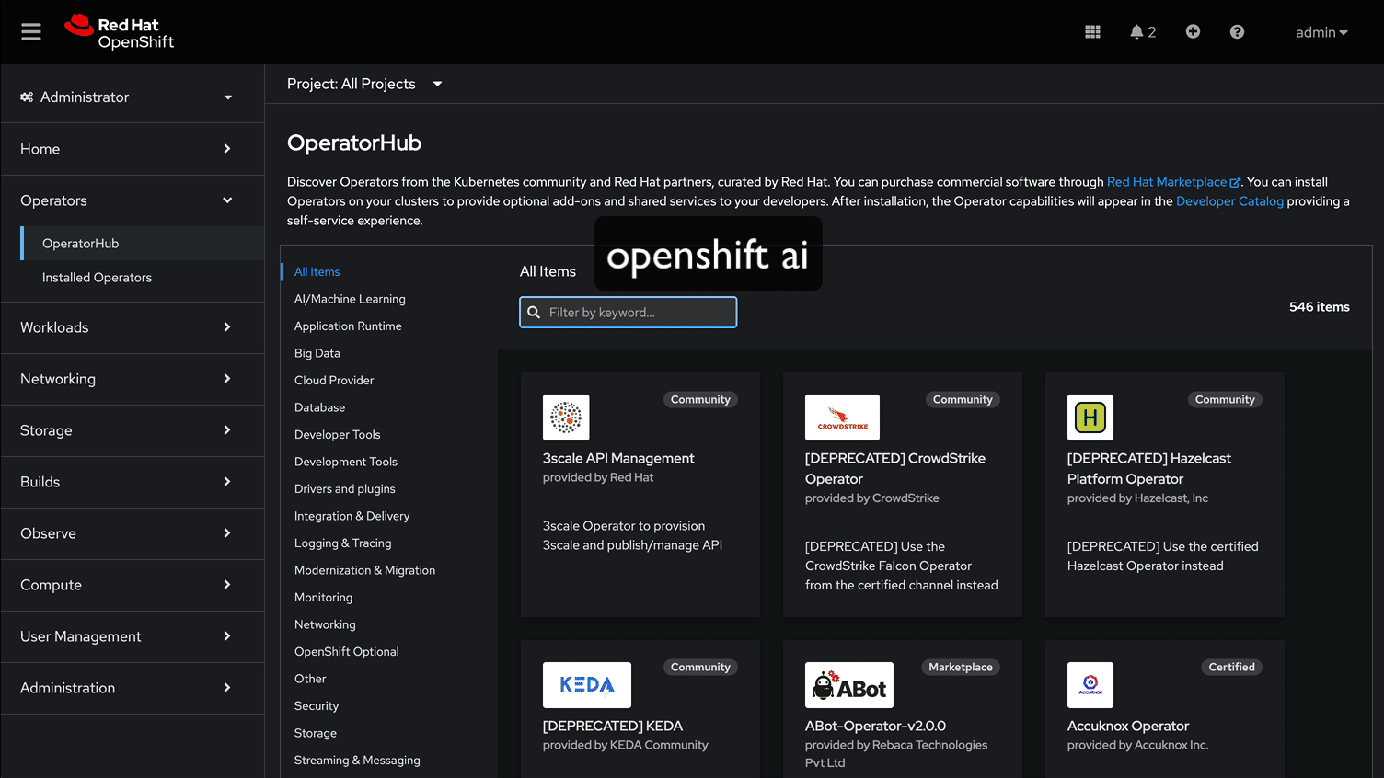This screenshot has width=1384, height=778.
Task: Open [DEPRECATED] Hazelcast Platform Operator title
Action: coord(1149,468)
